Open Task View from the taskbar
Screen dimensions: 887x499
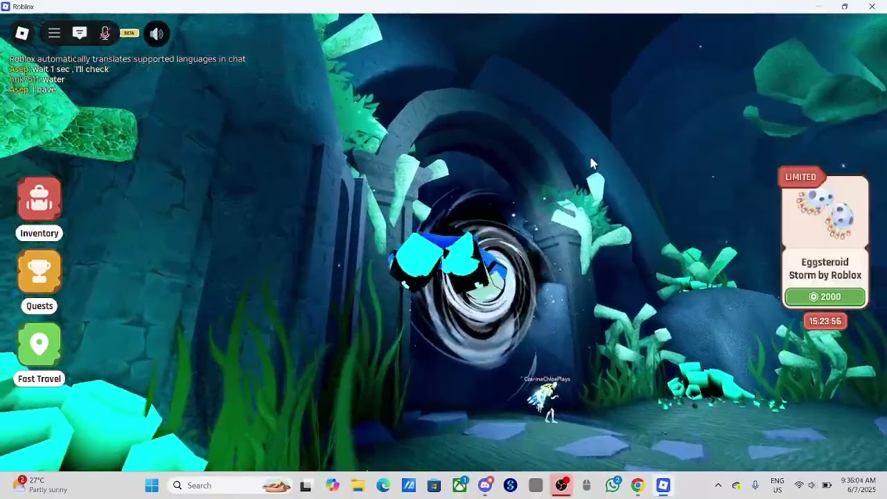(x=306, y=485)
